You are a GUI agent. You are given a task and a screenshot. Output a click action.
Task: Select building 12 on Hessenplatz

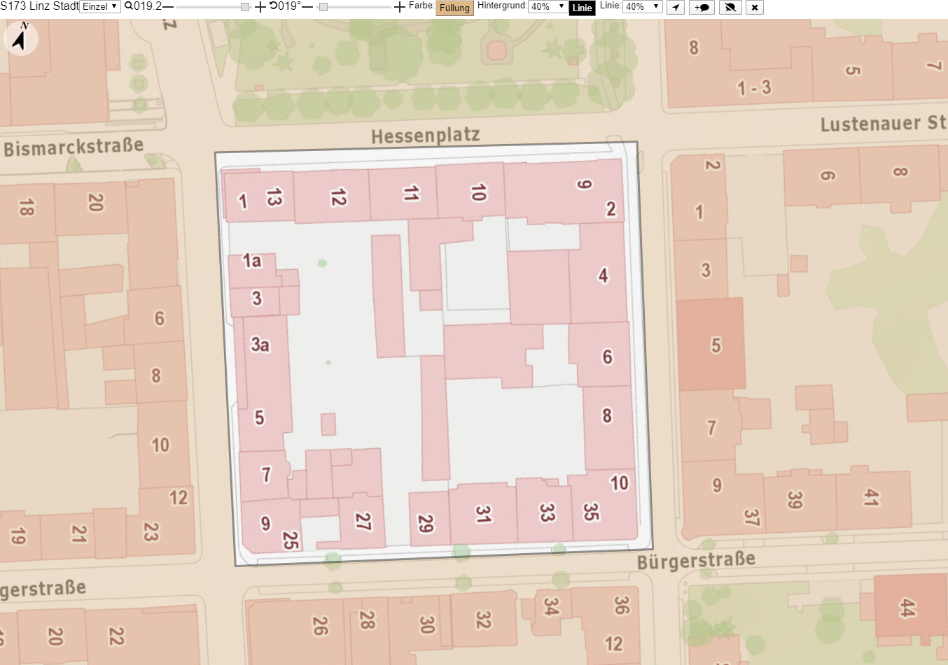(x=332, y=196)
